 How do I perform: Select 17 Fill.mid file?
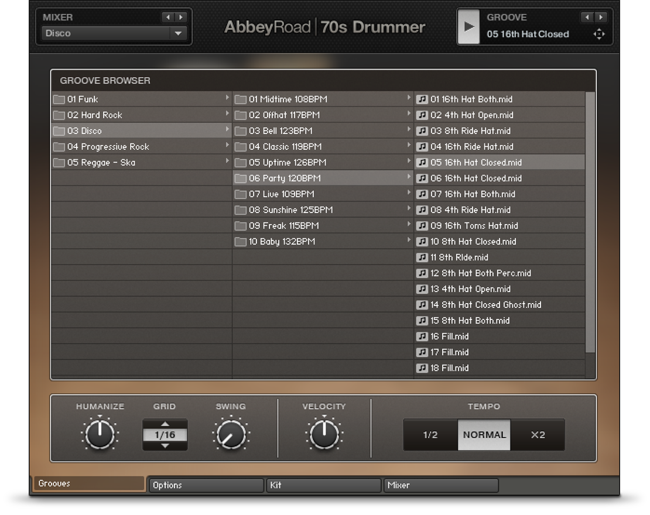tap(500, 352)
